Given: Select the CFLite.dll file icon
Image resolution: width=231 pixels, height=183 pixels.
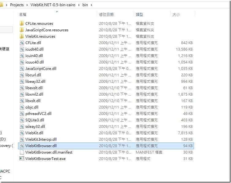Looking at the screenshot, I should pos(22,43).
